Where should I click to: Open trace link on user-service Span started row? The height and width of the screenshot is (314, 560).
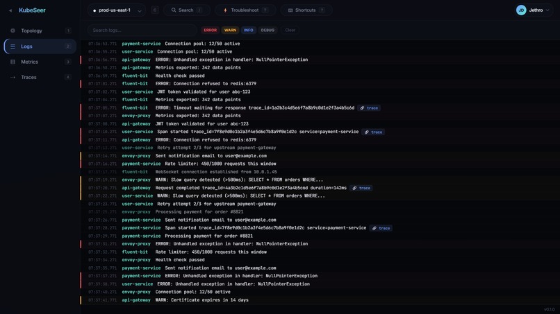click(x=374, y=132)
